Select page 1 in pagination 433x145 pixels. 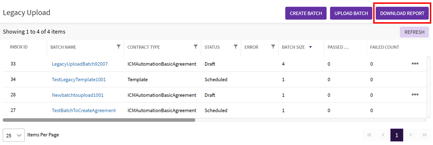click(397, 135)
